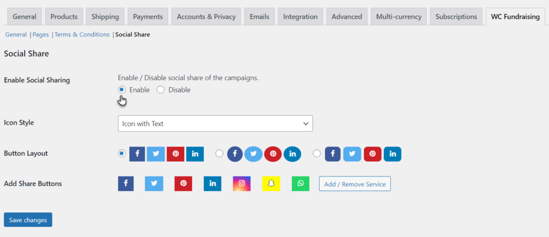Select the Disable social sharing radio button
Screen dimensions: 549x237
coord(160,89)
